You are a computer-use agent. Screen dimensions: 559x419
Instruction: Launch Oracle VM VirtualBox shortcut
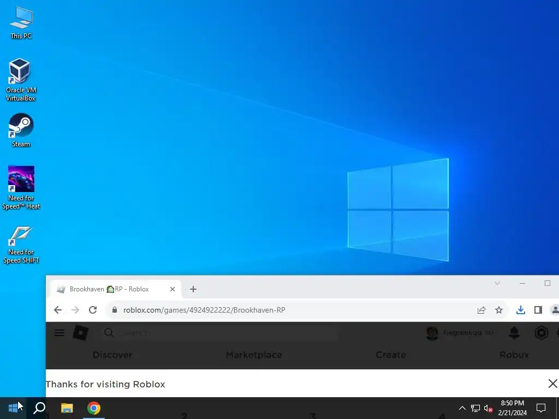[x=21, y=80]
